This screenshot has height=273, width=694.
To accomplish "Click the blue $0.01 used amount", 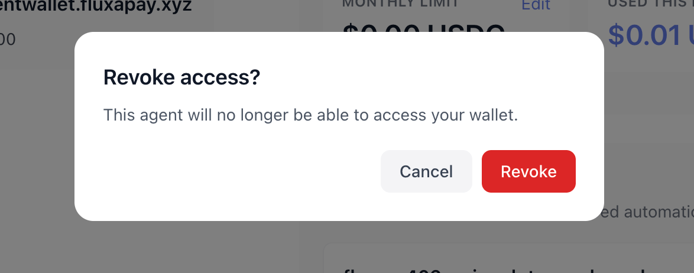I will click(644, 37).
